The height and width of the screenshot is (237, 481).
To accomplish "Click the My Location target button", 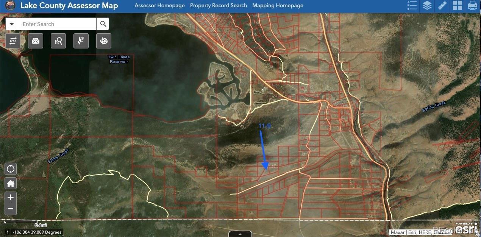I will 11,168.
